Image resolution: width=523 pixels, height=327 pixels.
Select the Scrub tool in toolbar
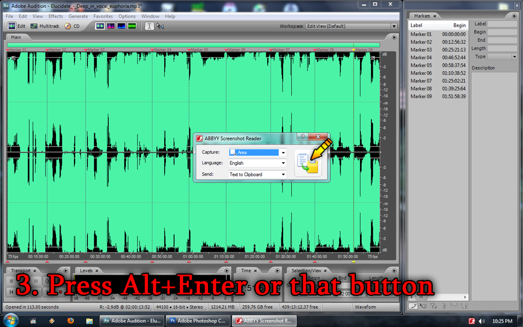point(160,26)
